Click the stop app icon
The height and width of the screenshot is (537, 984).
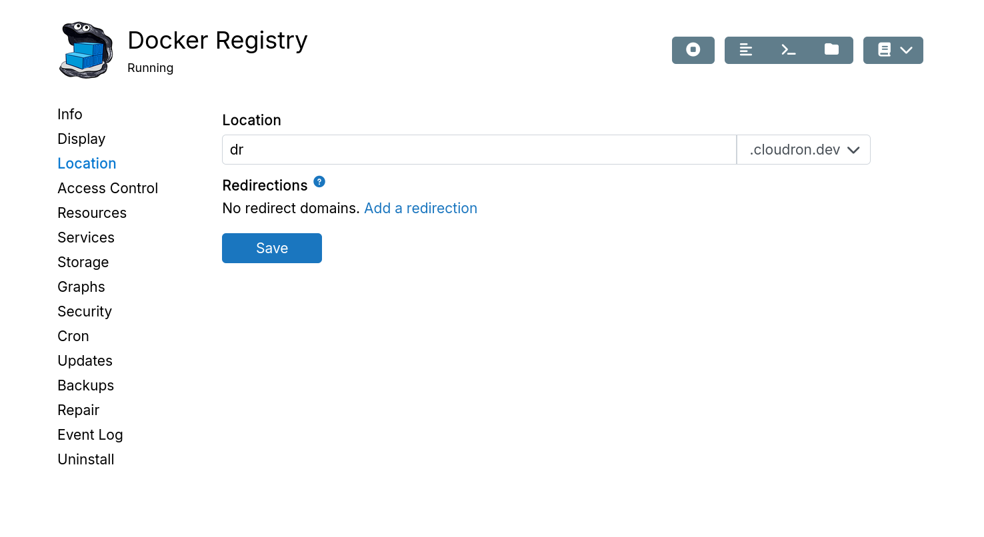click(693, 50)
